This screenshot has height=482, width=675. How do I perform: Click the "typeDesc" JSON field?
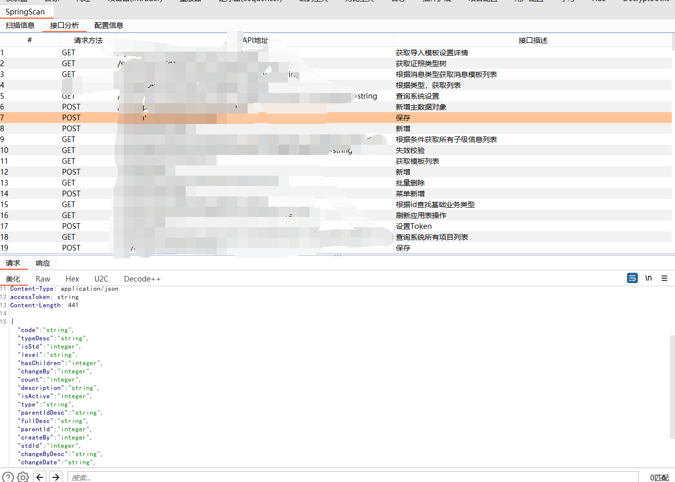pos(53,338)
